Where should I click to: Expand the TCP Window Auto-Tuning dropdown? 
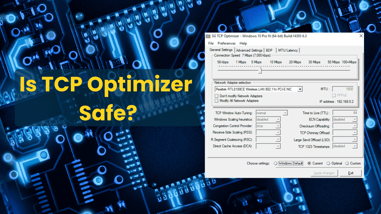click(x=285, y=113)
